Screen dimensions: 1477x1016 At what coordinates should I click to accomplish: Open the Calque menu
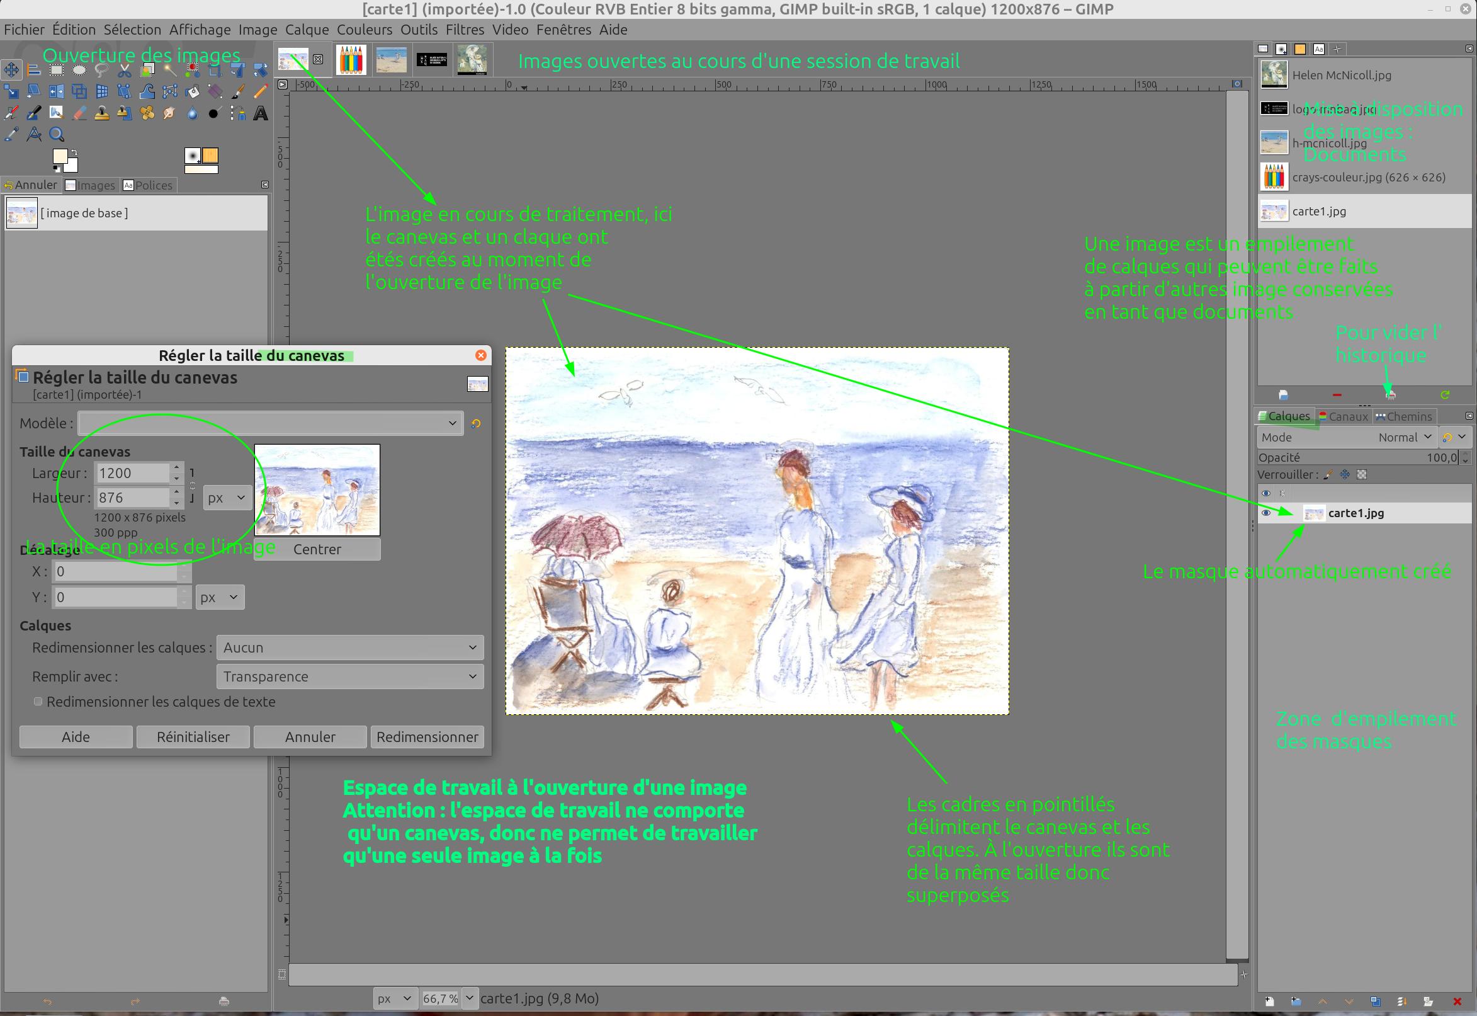tap(307, 29)
